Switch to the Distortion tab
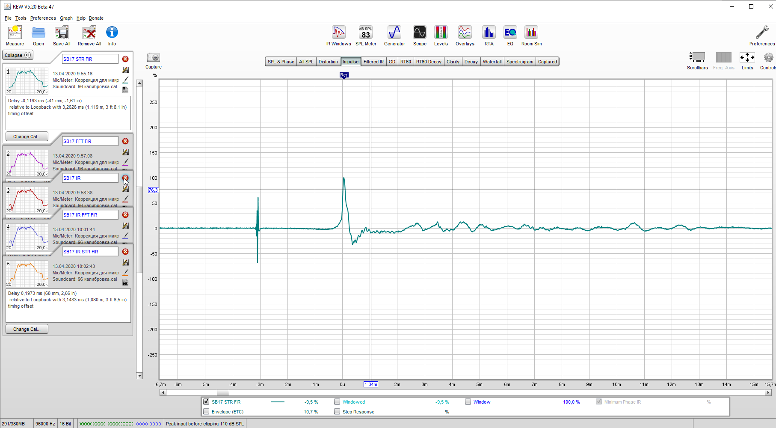 click(x=328, y=62)
